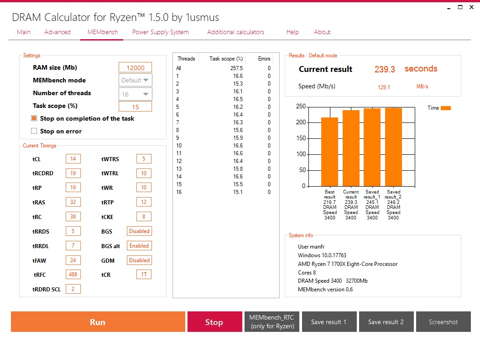Viewport: 480px width, 351px height.
Task: Click the tCL value field
Action: (73, 159)
